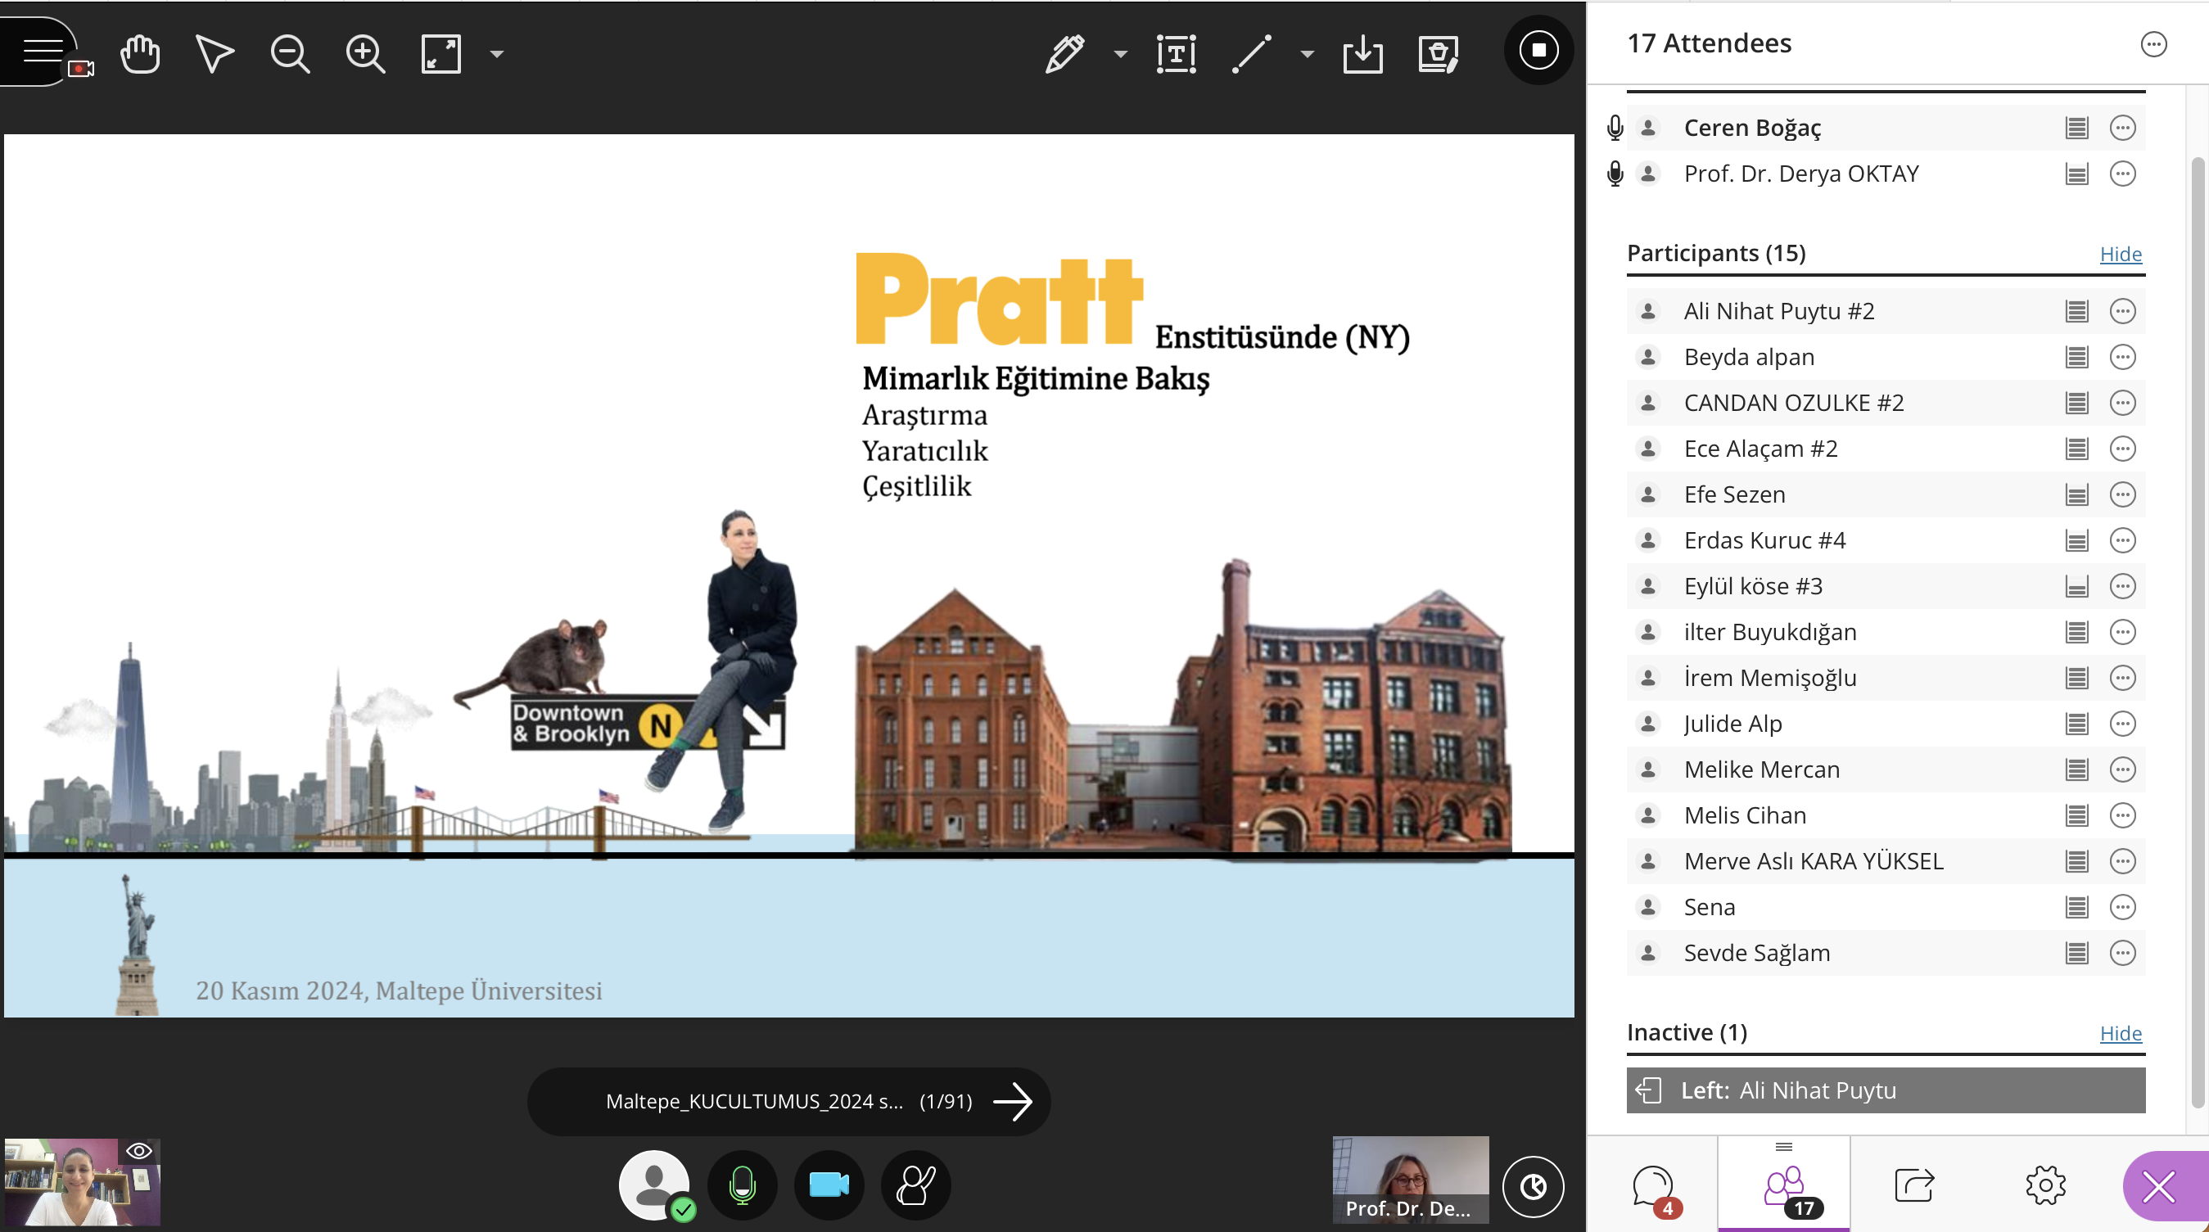2209x1232 pixels.
Task: Open the fit-page dropdown arrow
Action: (496, 54)
